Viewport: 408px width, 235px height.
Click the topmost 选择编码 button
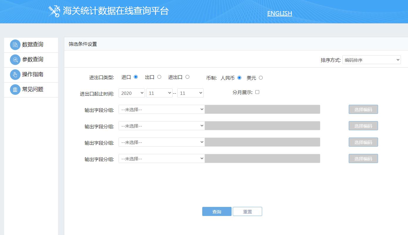[x=363, y=109]
